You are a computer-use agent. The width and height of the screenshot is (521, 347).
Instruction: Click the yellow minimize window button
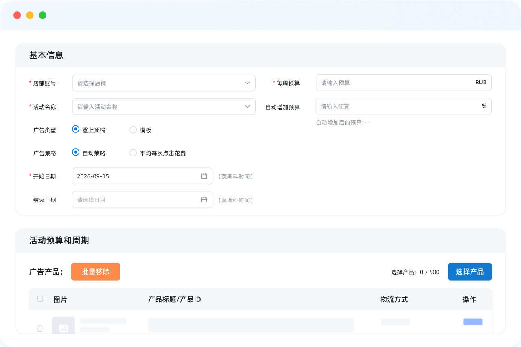[30, 15]
